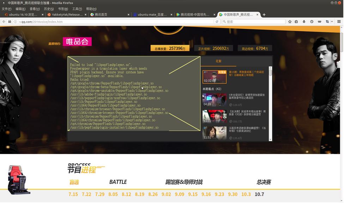Click the Flash plugin error player area

tap(134, 94)
